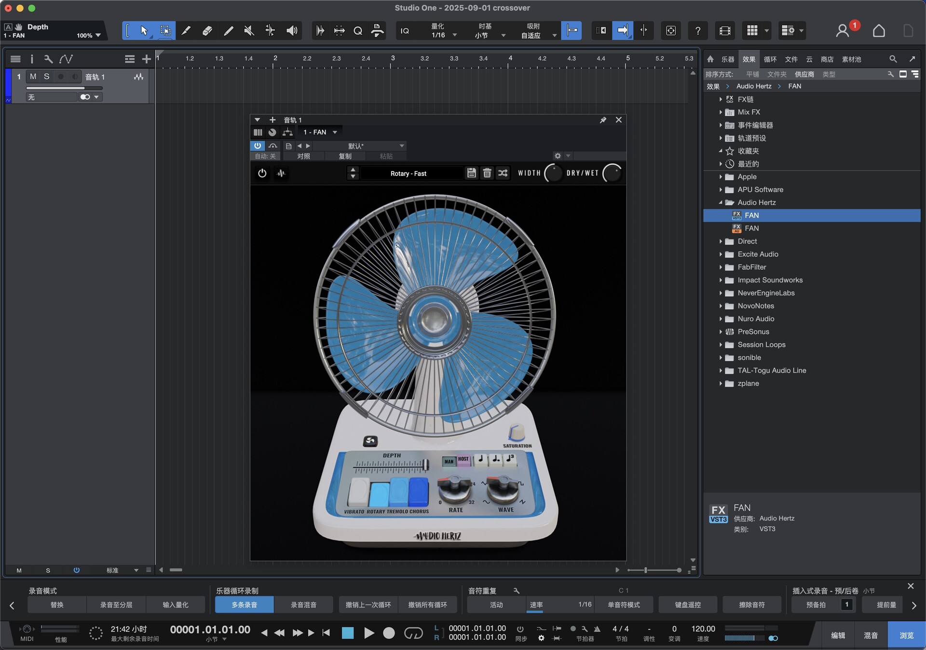
Task: Open the 素材池 tab
Action: coord(851,59)
